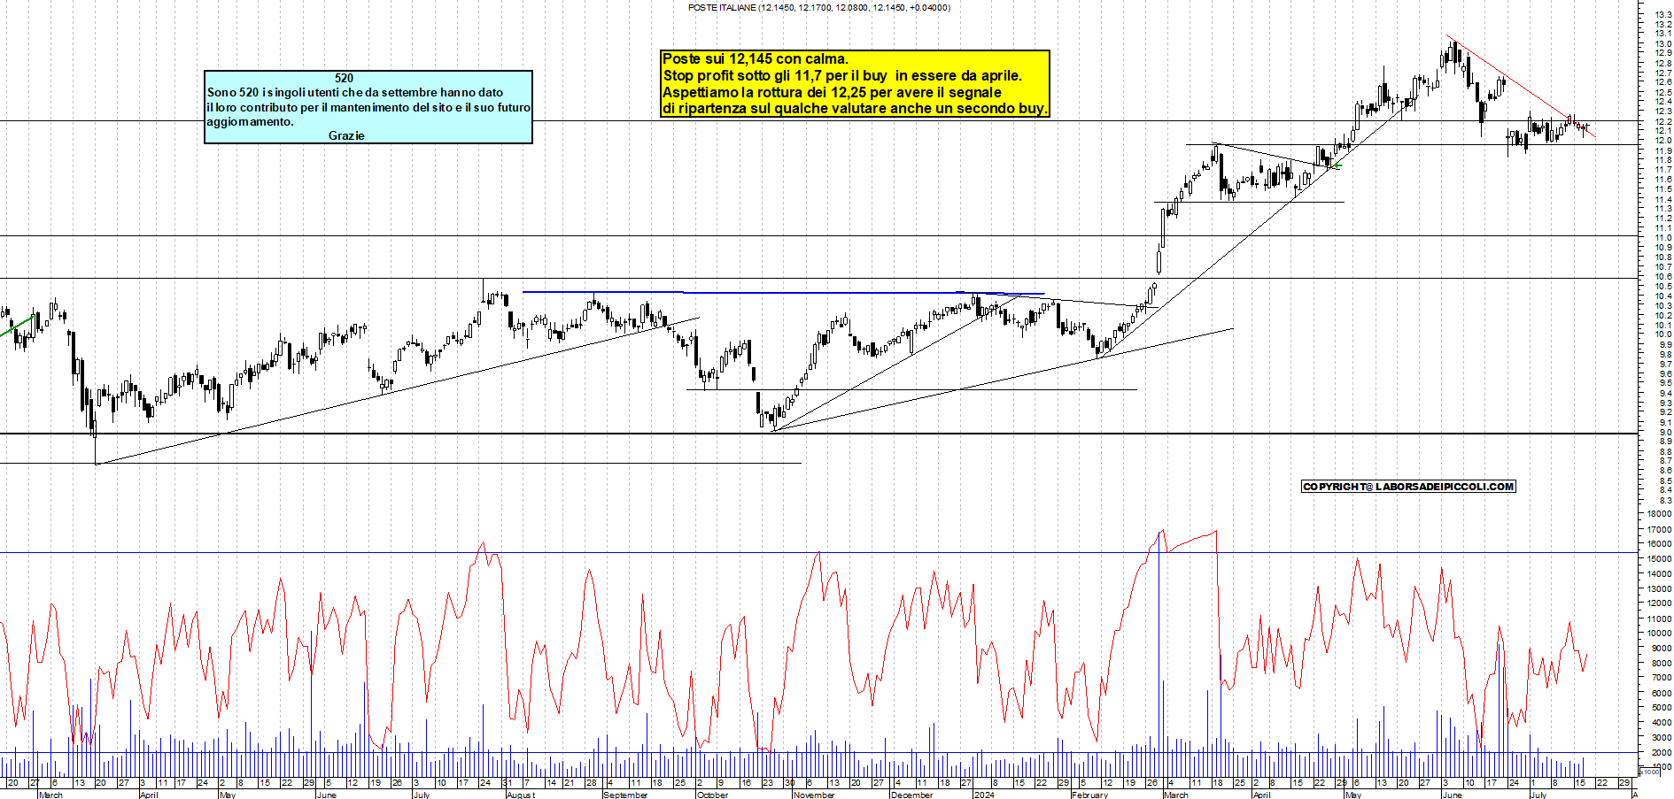The height and width of the screenshot is (799, 1674).
Task: Click the line 'Poste sui 12,145 con calma.'
Action: [x=756, y=59]
